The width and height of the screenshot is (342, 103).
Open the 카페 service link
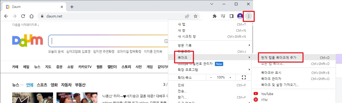15,67
